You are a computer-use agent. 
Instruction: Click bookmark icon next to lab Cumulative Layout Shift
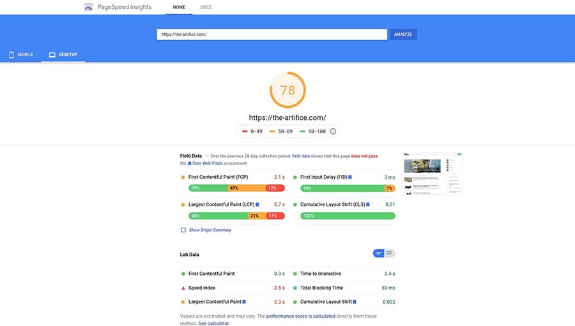coord(355,302)
